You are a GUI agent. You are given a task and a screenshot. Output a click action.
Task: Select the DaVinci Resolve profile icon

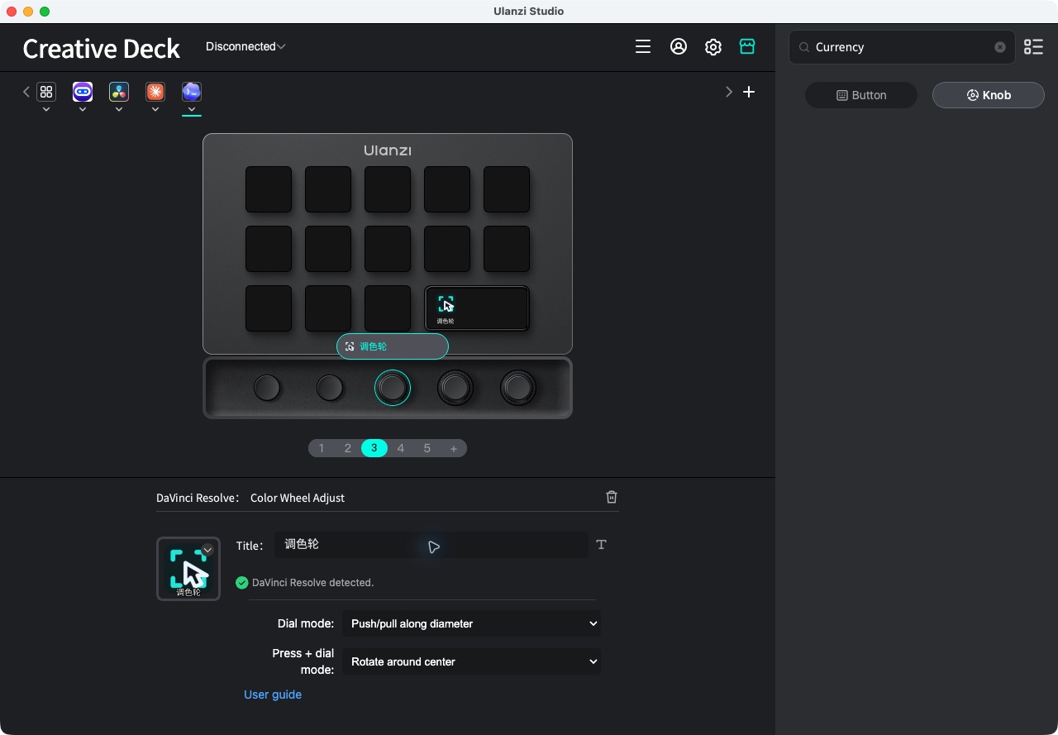[x=119, y=92]
